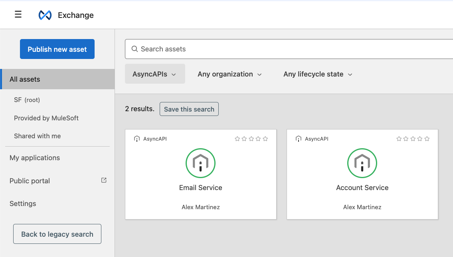Click the AsyncAPI type icon on Account Service card

point(299,139)
